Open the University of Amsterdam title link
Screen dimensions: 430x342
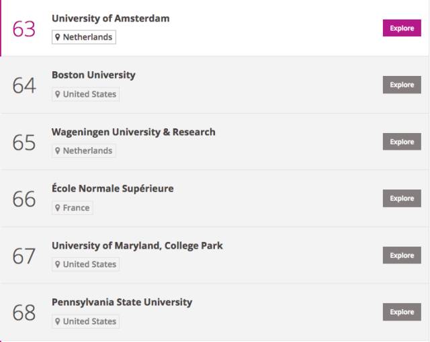[110, 18]
